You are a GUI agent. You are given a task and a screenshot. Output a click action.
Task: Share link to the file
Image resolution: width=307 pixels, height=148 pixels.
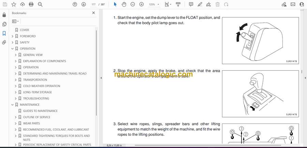[284, 4]
